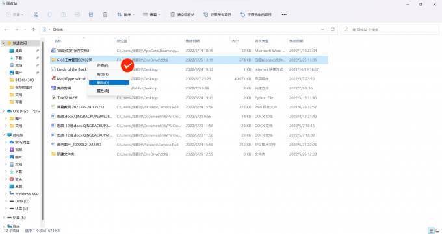Click the zipped folder icon of 6-68工商管理32102班
The image size is (442, 234).
53,60
